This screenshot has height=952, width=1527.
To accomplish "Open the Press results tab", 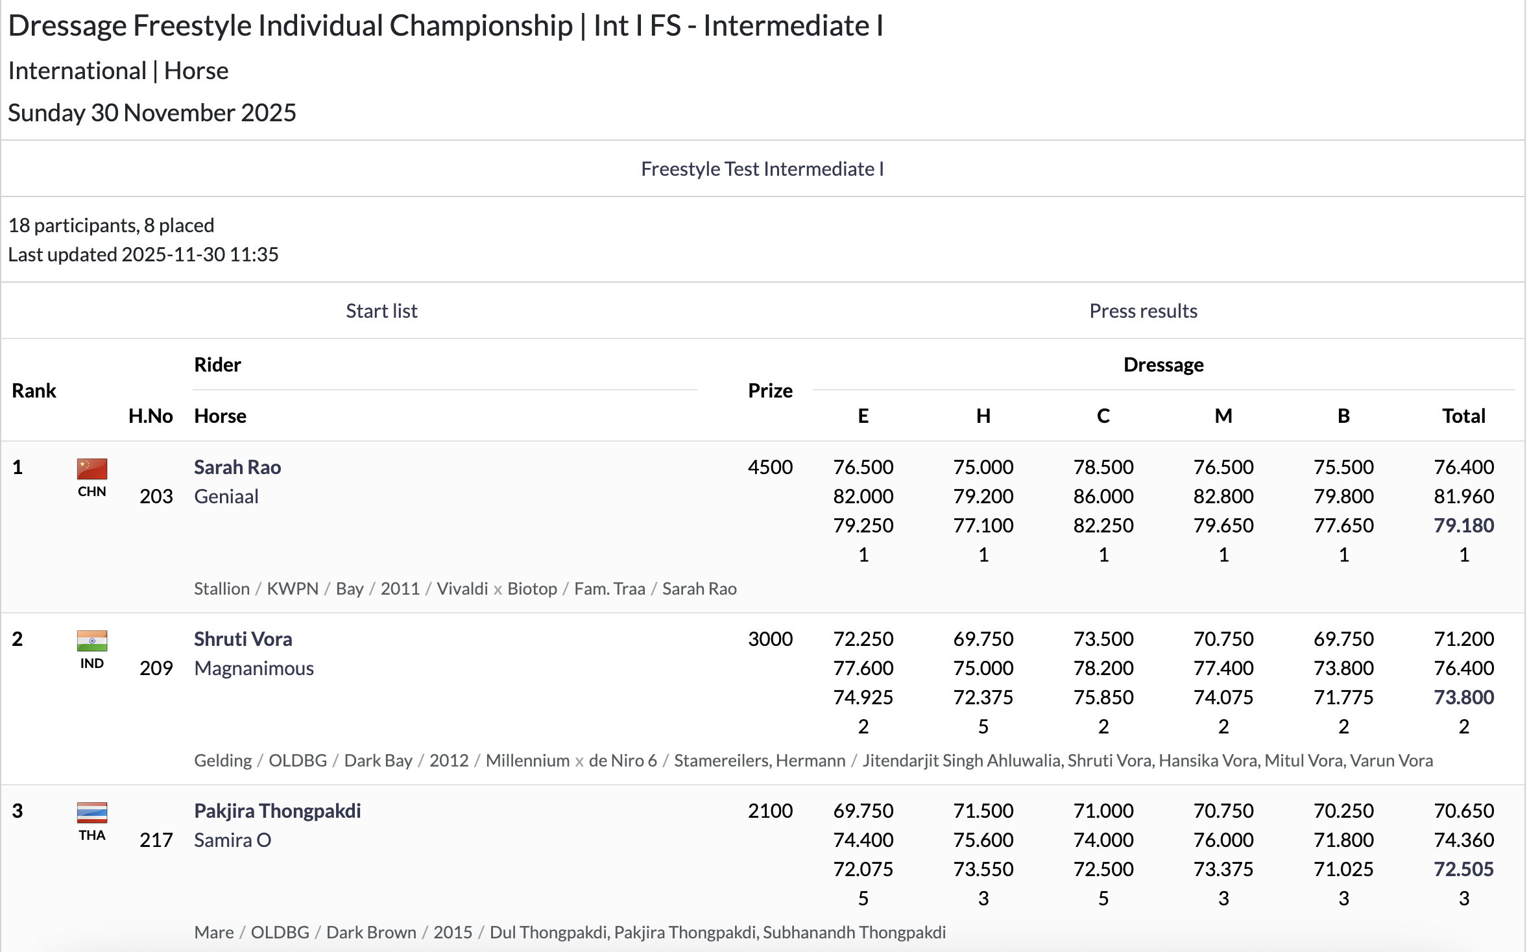I will [x=1143, y=311].
